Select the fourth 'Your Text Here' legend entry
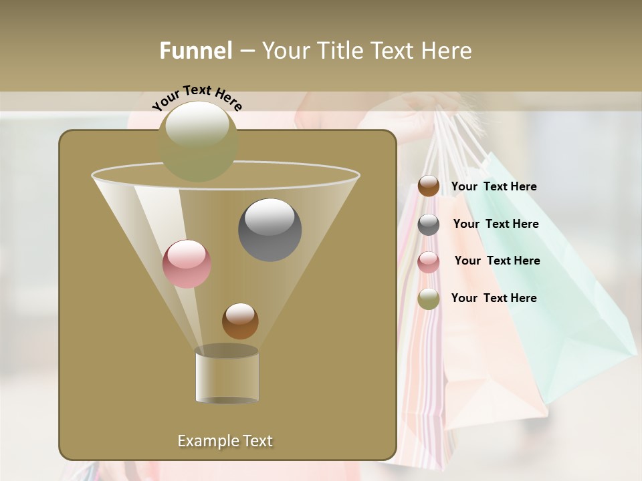This screenshot has width=642, height=481. [494, 299]
